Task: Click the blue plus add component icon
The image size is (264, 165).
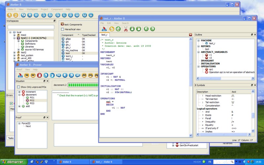Action: click(30, 15)
